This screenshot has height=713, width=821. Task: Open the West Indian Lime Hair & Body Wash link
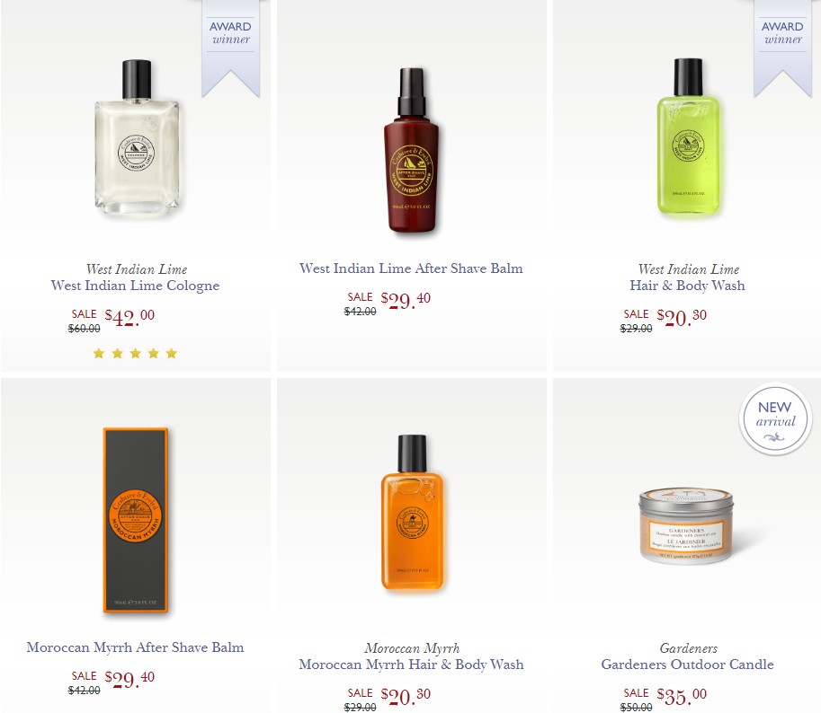point(688,286)
